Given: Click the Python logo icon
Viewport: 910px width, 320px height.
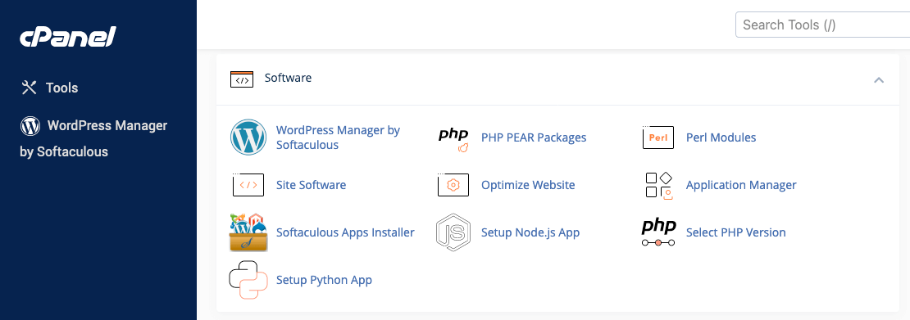Looking at the screenshot, I should tap(248, 280).
